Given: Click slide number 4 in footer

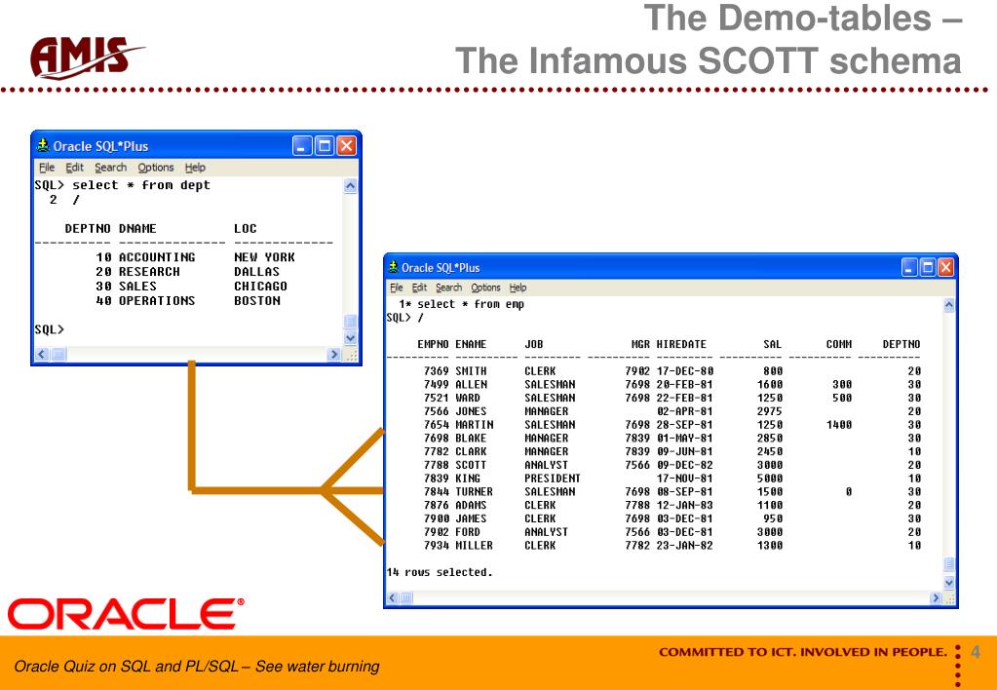Looking at the screenshot, I should click(976, 652).
